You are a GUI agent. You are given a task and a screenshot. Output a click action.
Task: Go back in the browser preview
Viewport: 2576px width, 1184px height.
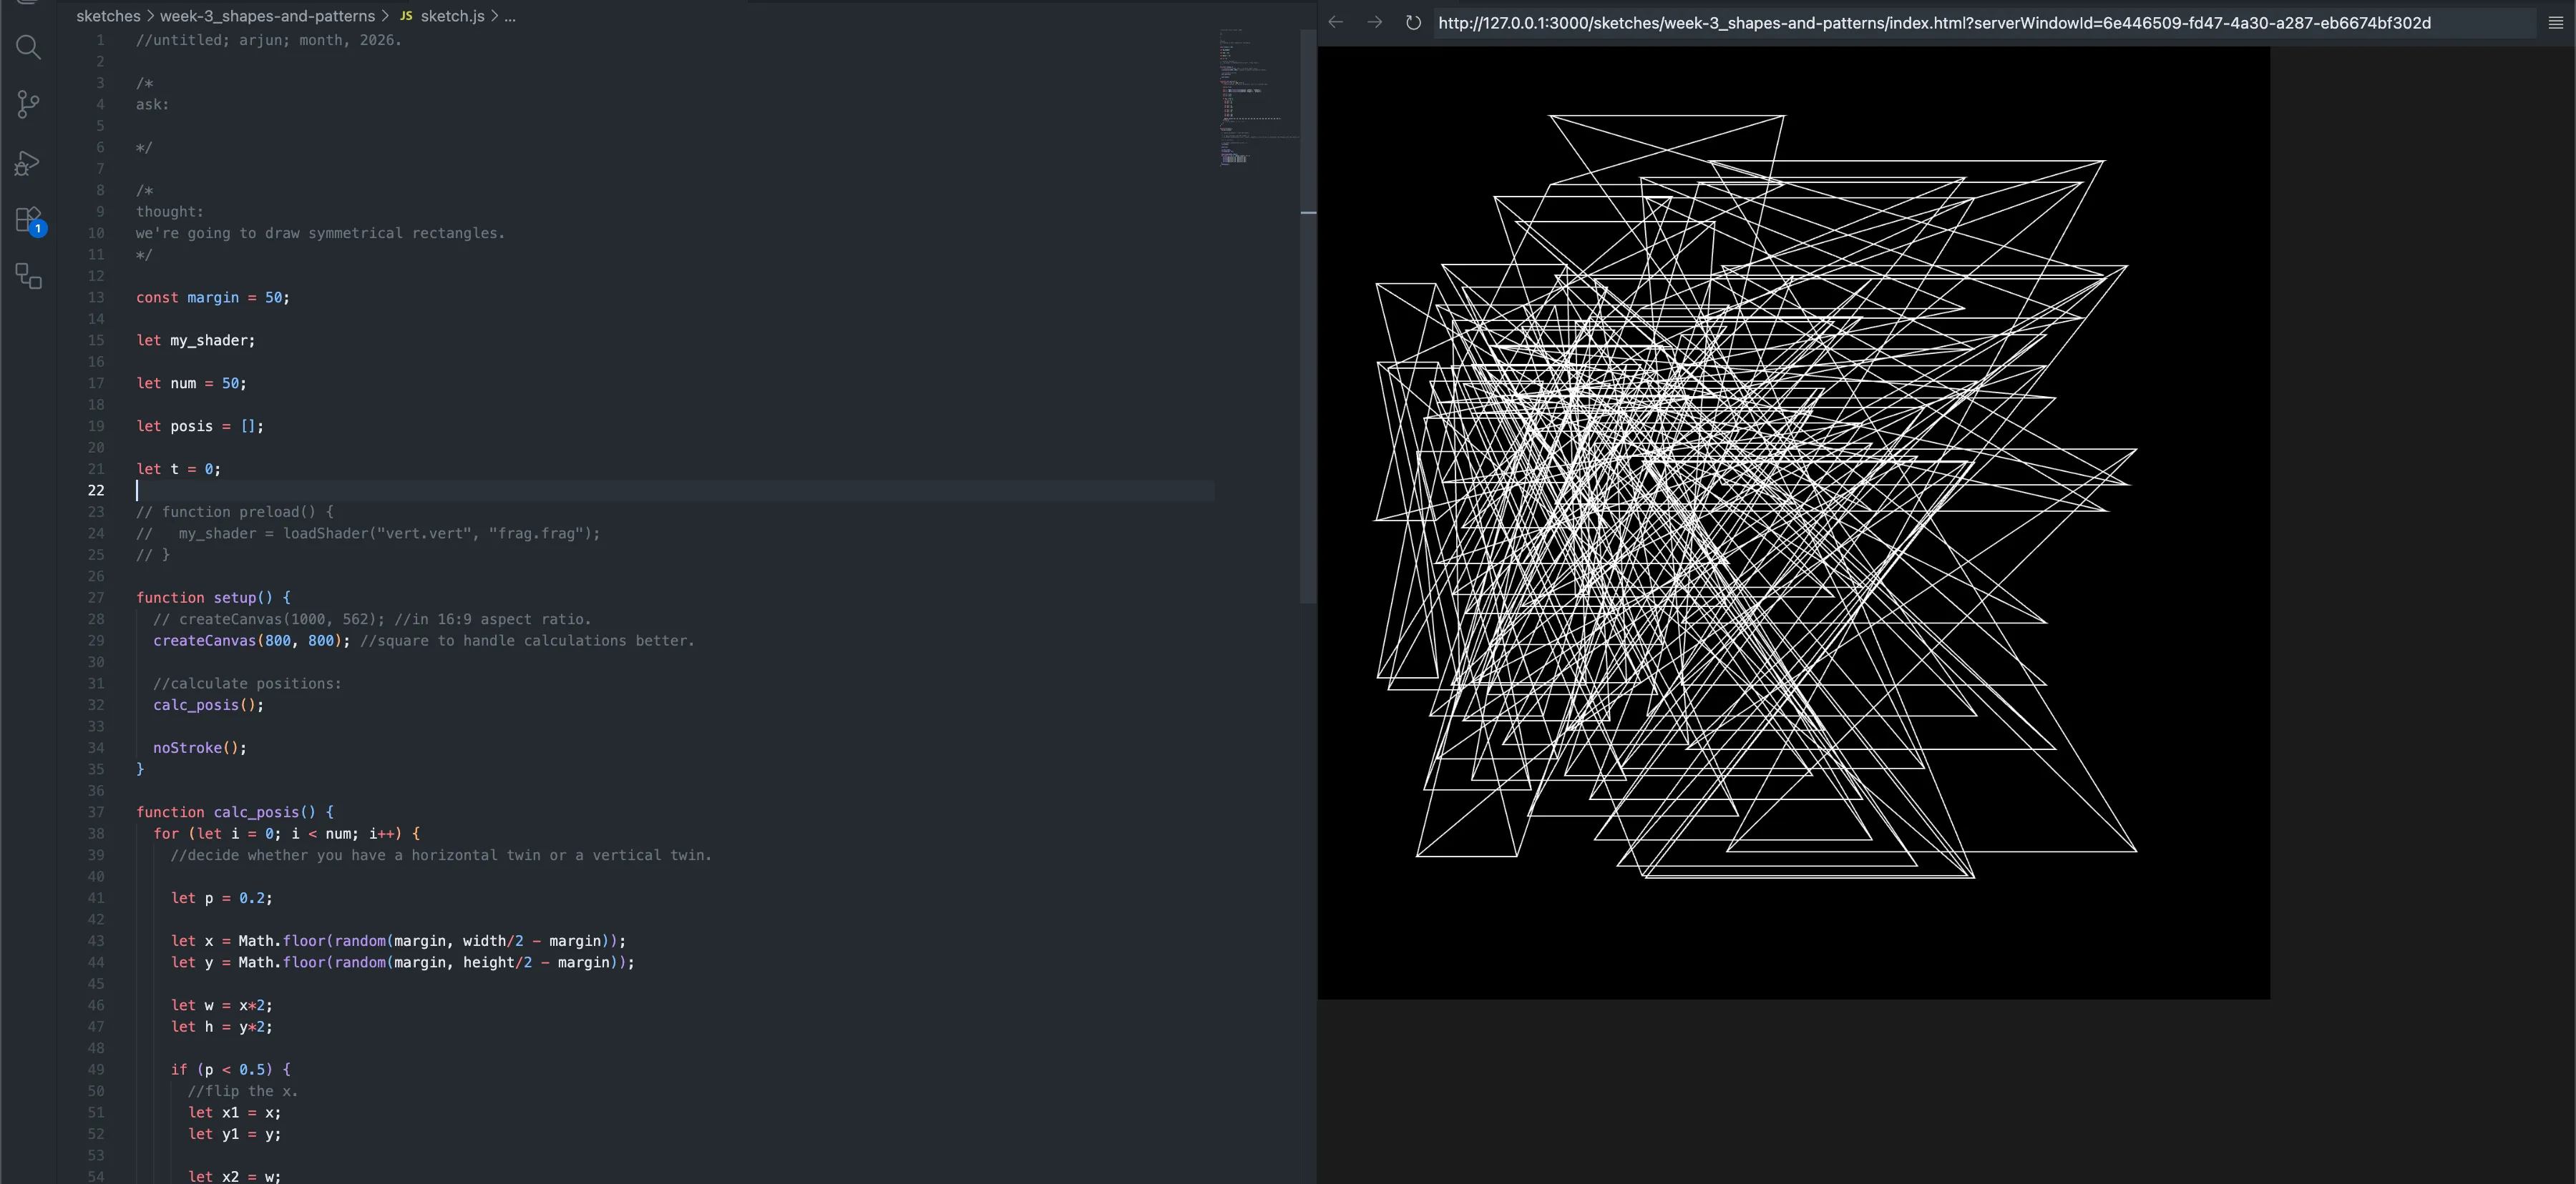1336,22
